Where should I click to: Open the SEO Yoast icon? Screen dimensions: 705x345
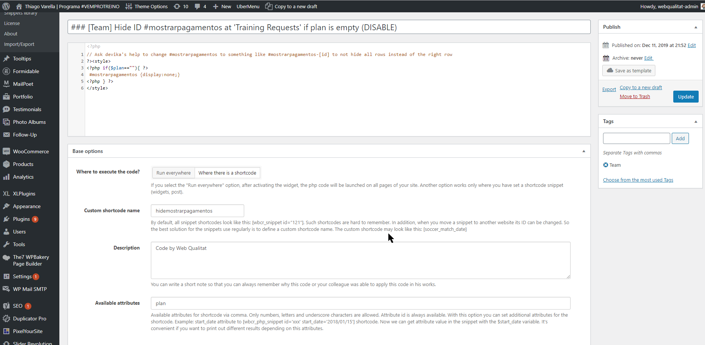6,306
